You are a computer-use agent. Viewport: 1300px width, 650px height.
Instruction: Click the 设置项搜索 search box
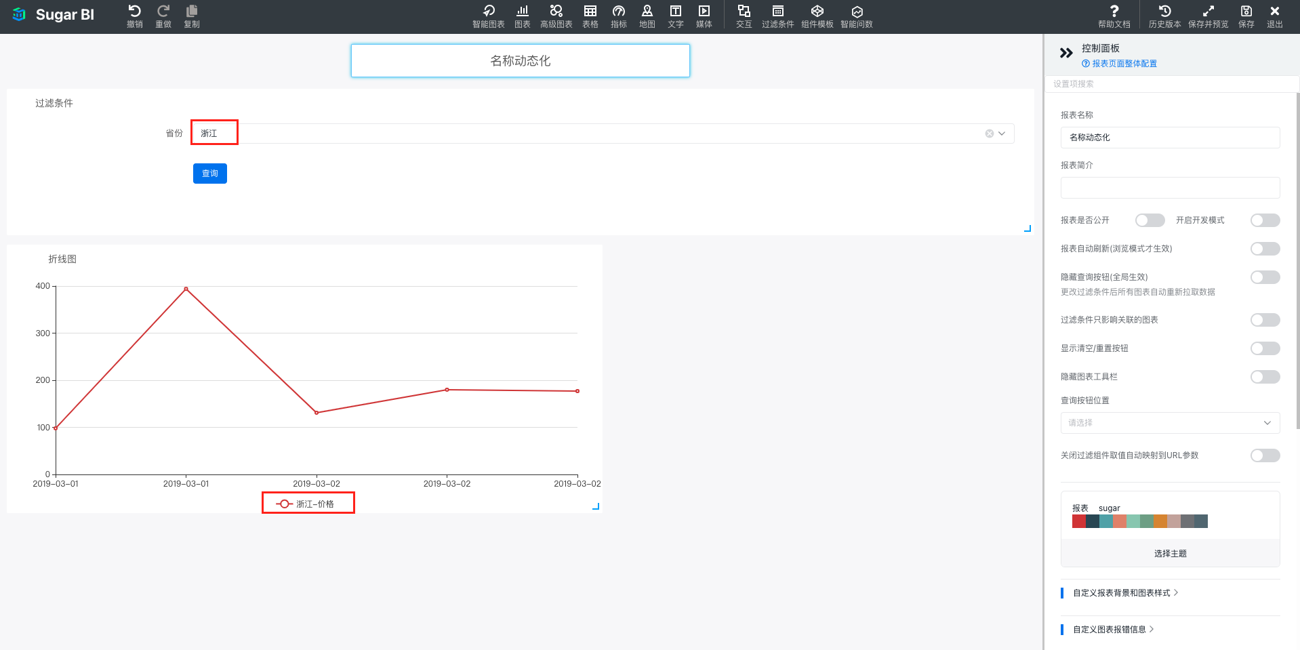coord(1172,84)
